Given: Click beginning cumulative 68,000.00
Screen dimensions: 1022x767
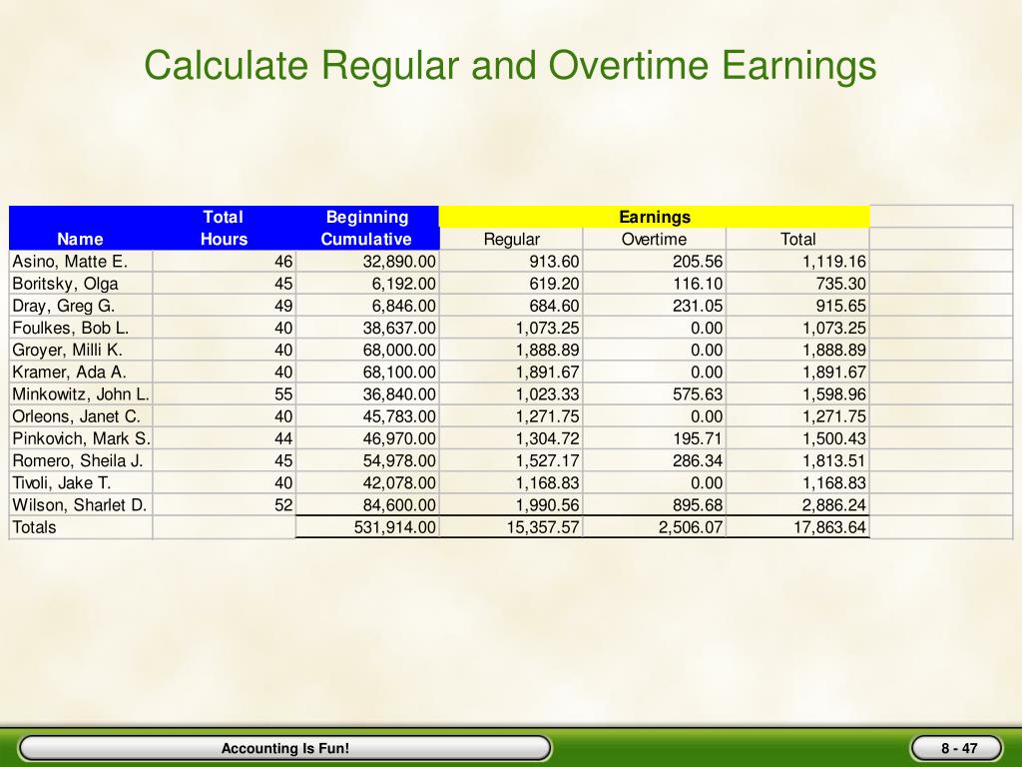Looking at the screenshot, I should pos(399,351).
